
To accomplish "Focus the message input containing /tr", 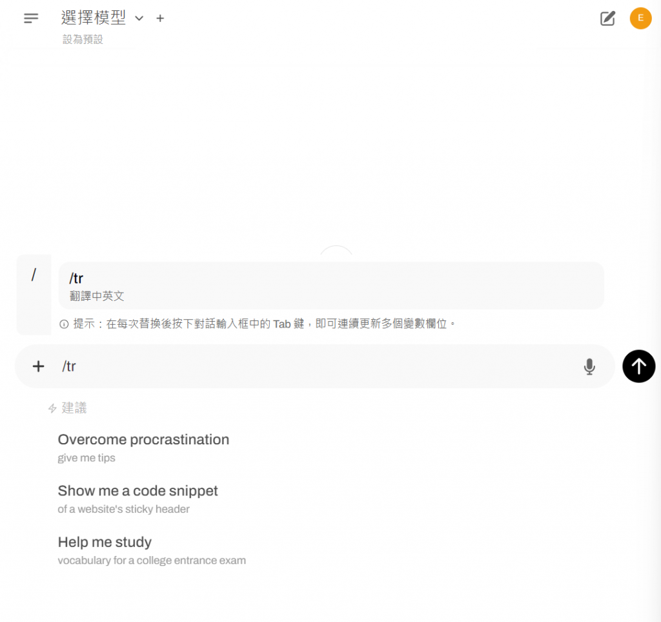I will coord(316,366).
